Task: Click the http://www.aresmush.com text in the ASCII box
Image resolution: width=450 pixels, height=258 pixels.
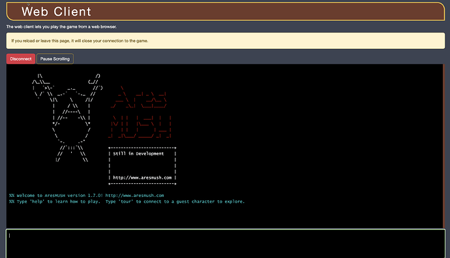Action: tap(142, 177)
